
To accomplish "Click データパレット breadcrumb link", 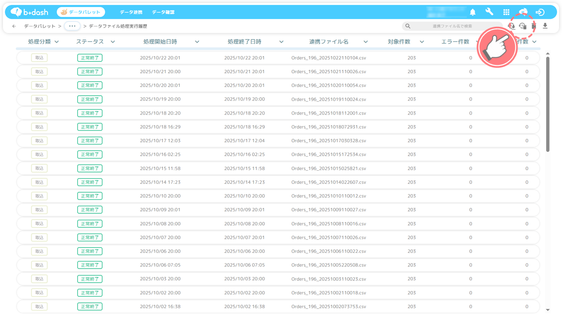I will [x=40, y=26].
